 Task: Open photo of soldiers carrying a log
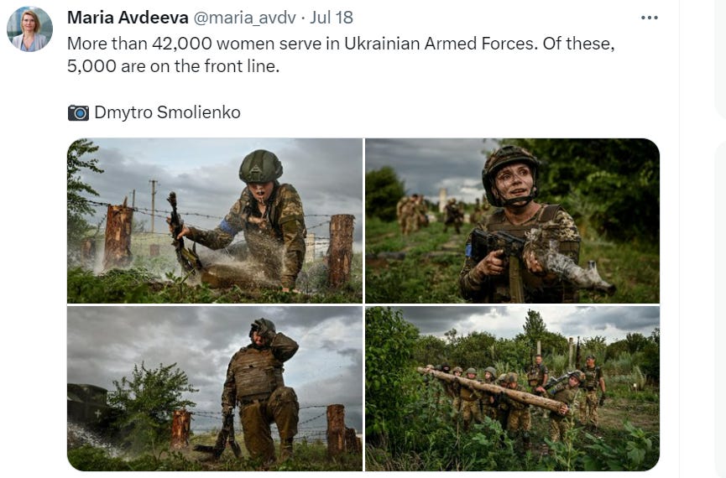pos(513,389)
